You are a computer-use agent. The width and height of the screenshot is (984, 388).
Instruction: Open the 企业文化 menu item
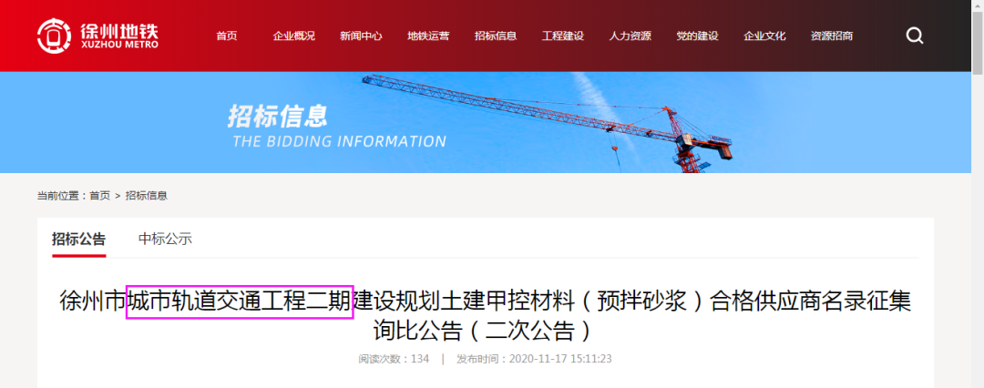pos(764,36)
